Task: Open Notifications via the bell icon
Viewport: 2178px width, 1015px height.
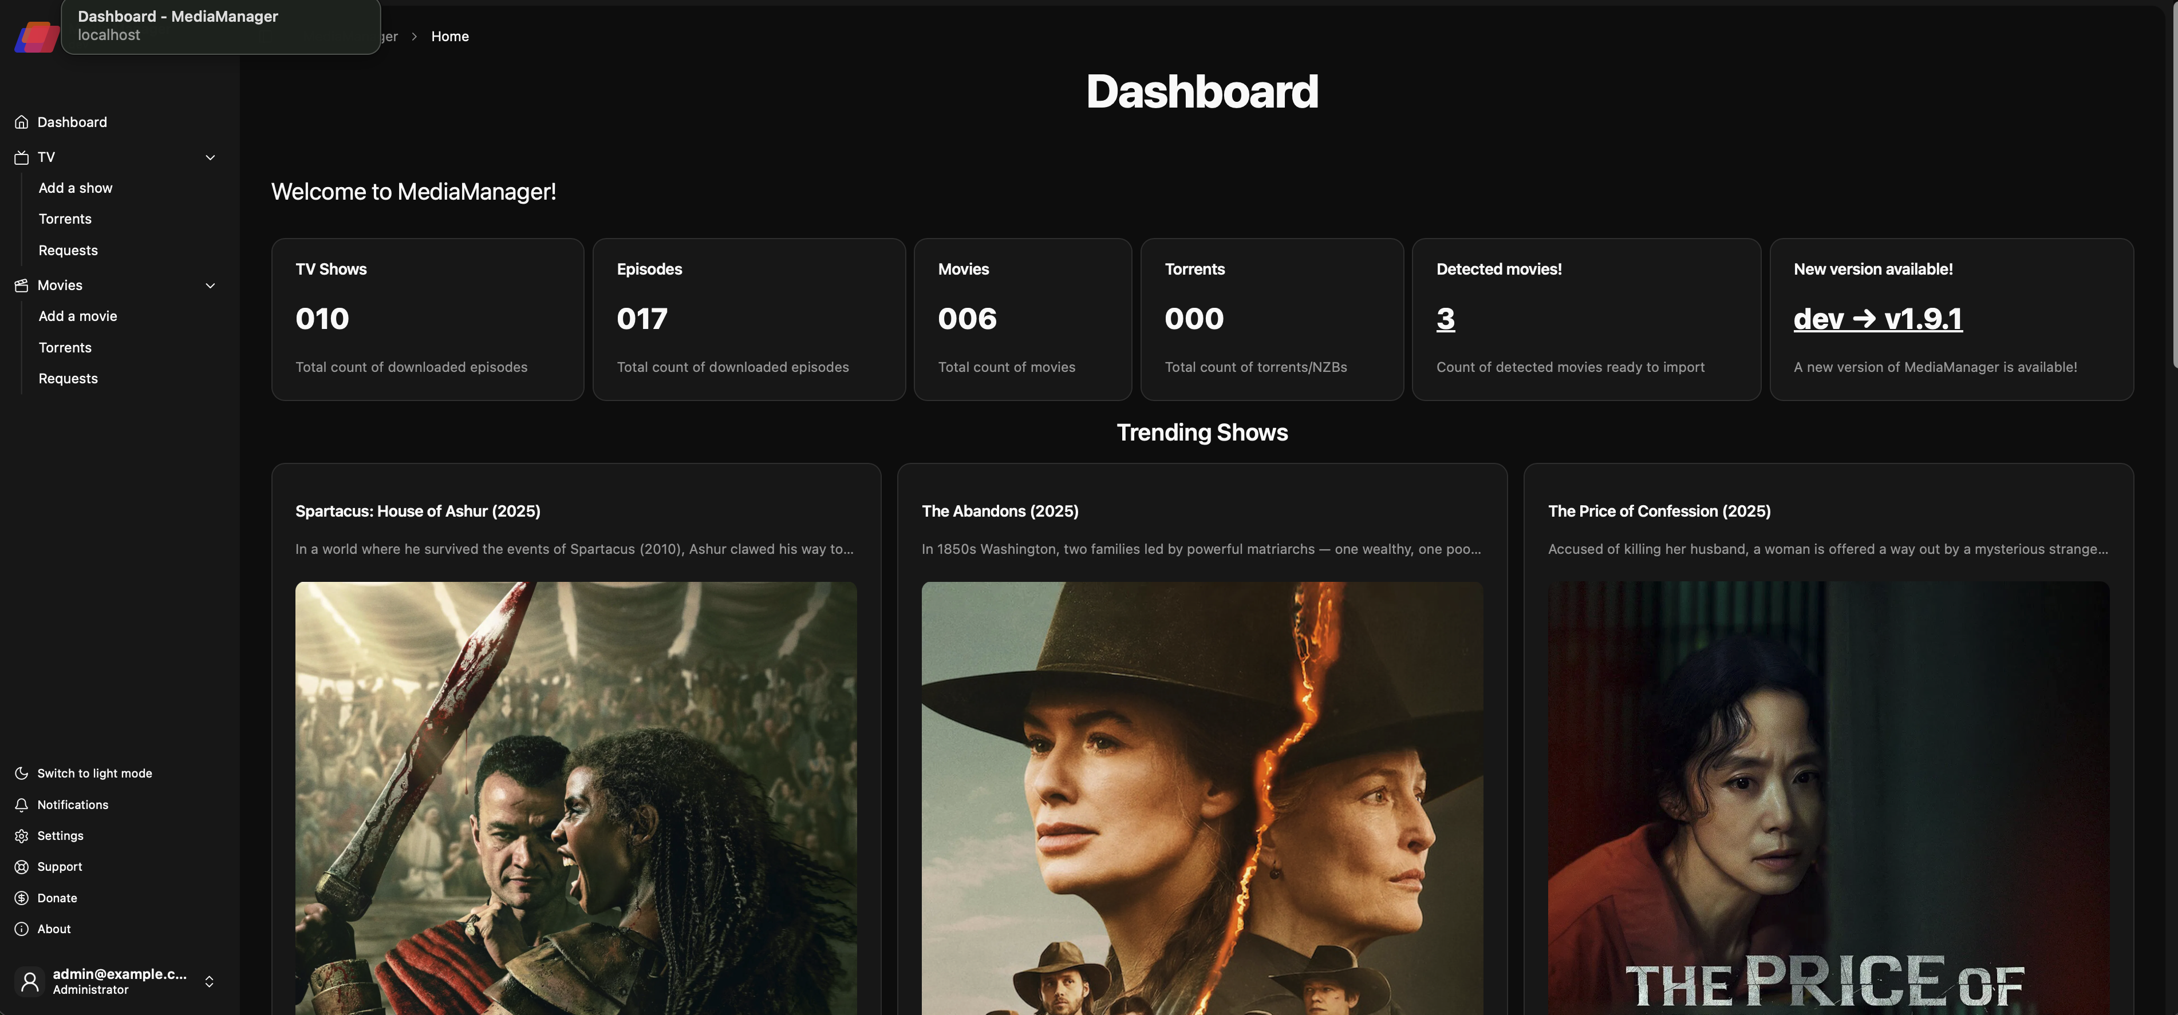Action: tap(22, 804)
